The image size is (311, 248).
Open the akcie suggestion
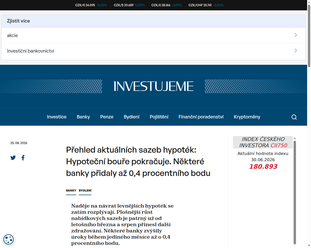[x=153, y=36]
